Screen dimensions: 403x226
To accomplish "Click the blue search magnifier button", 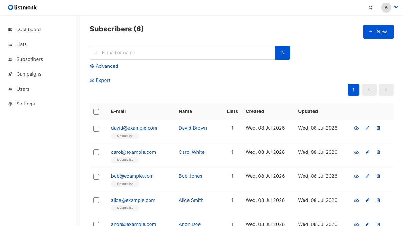I will pyautogui.click(x=282, y=53).
